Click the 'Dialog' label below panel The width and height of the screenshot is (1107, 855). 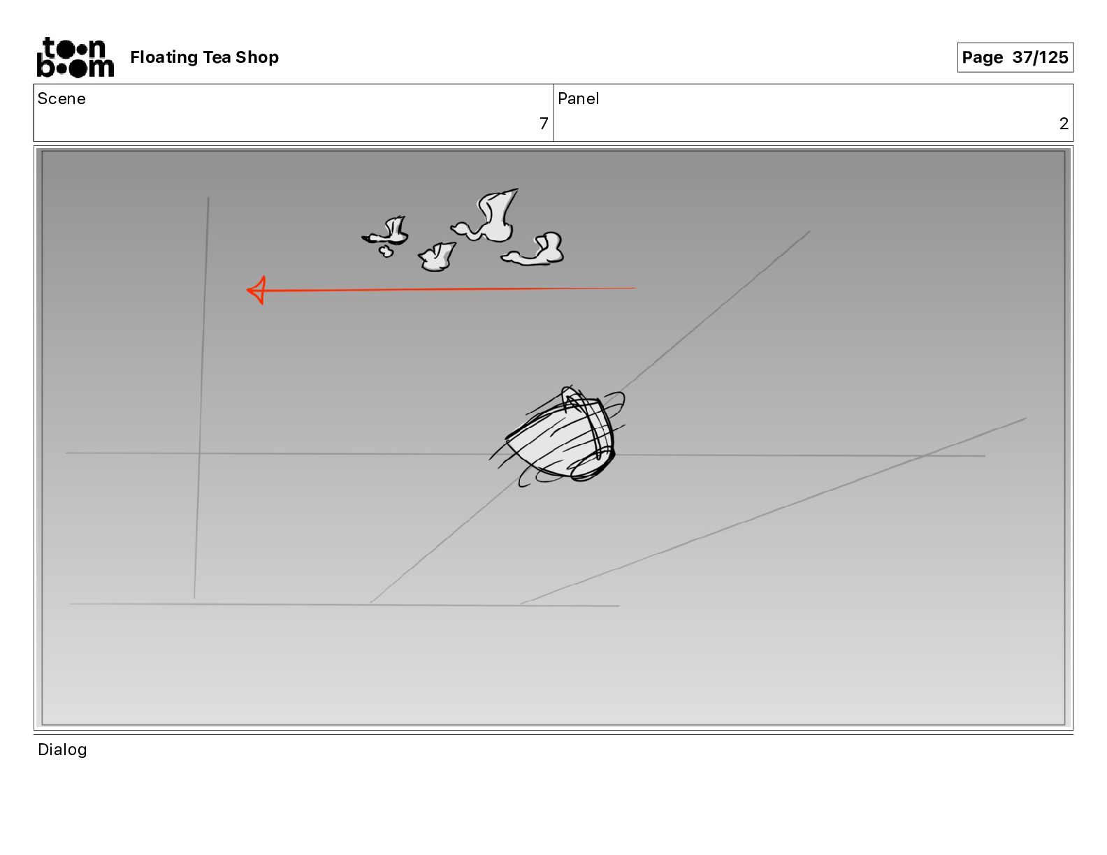[62, 750]
